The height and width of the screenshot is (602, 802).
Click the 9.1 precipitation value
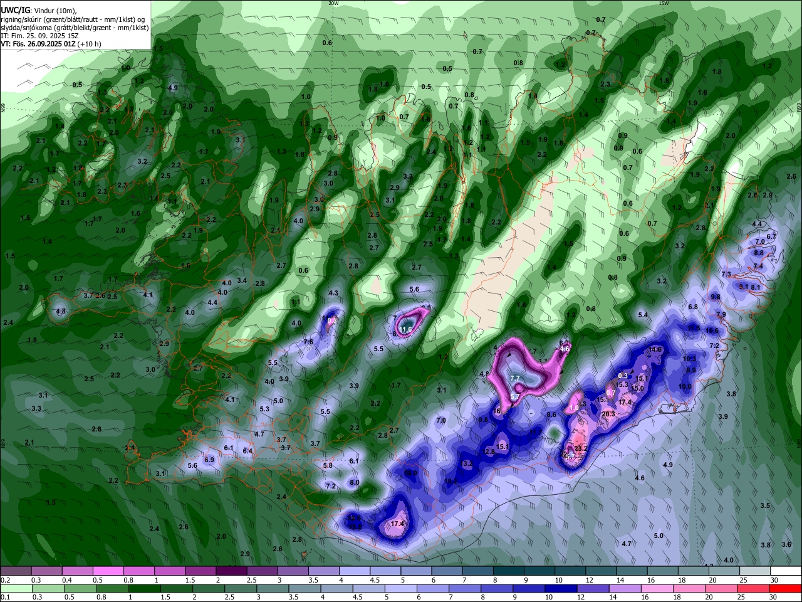(x=744, y=287)
